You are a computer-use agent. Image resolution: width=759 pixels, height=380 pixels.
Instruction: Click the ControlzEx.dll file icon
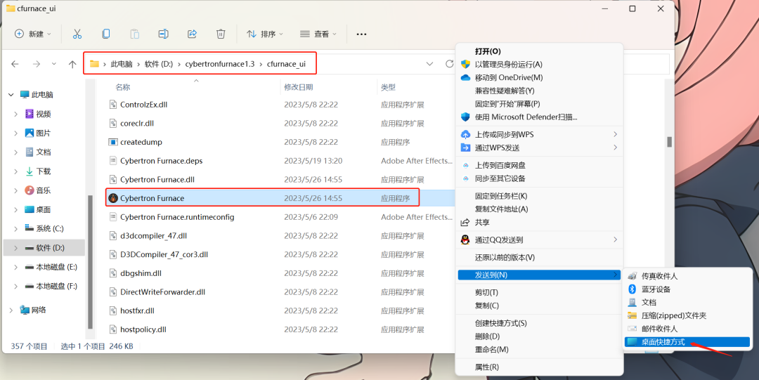[112, 105]
